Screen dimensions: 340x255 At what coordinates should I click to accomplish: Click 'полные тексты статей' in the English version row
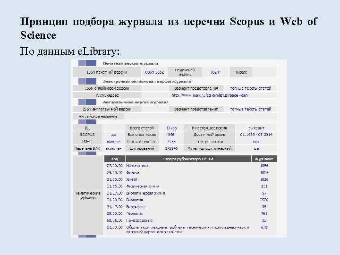pyautogui.click(x=251, y=109)
